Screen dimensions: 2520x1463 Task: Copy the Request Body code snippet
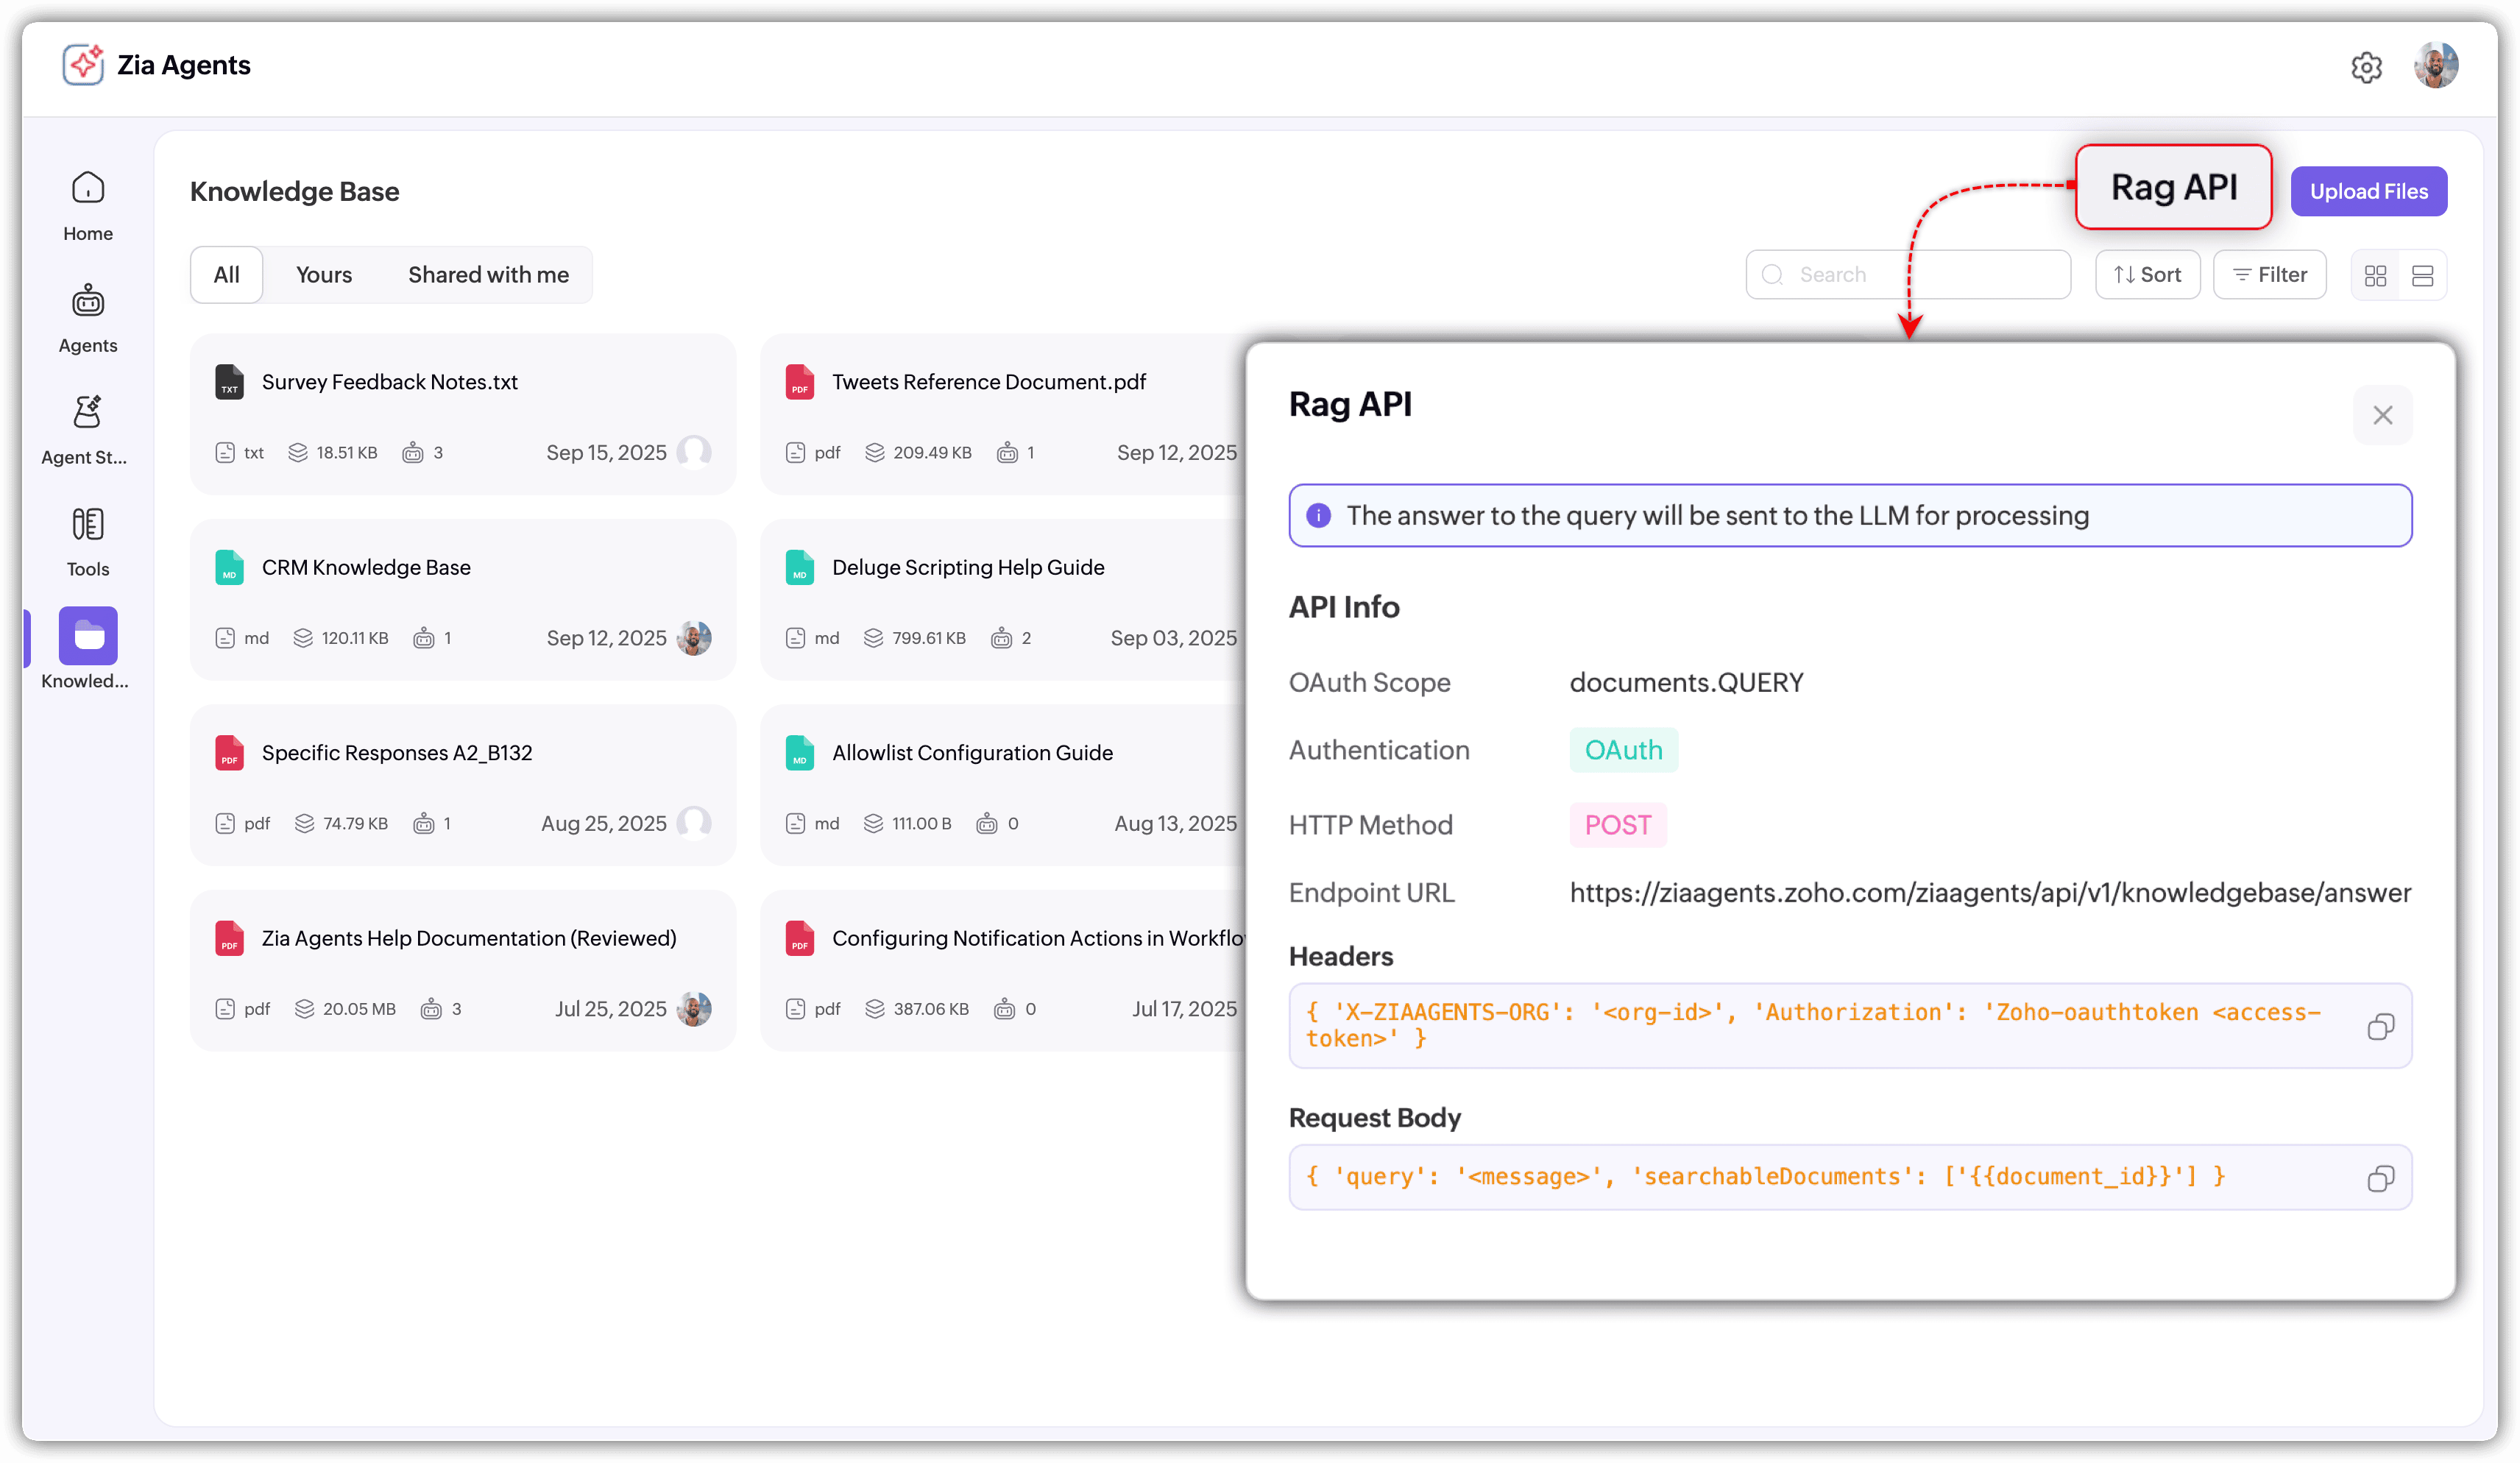pyautogui.click(x=2380, y=1179)
